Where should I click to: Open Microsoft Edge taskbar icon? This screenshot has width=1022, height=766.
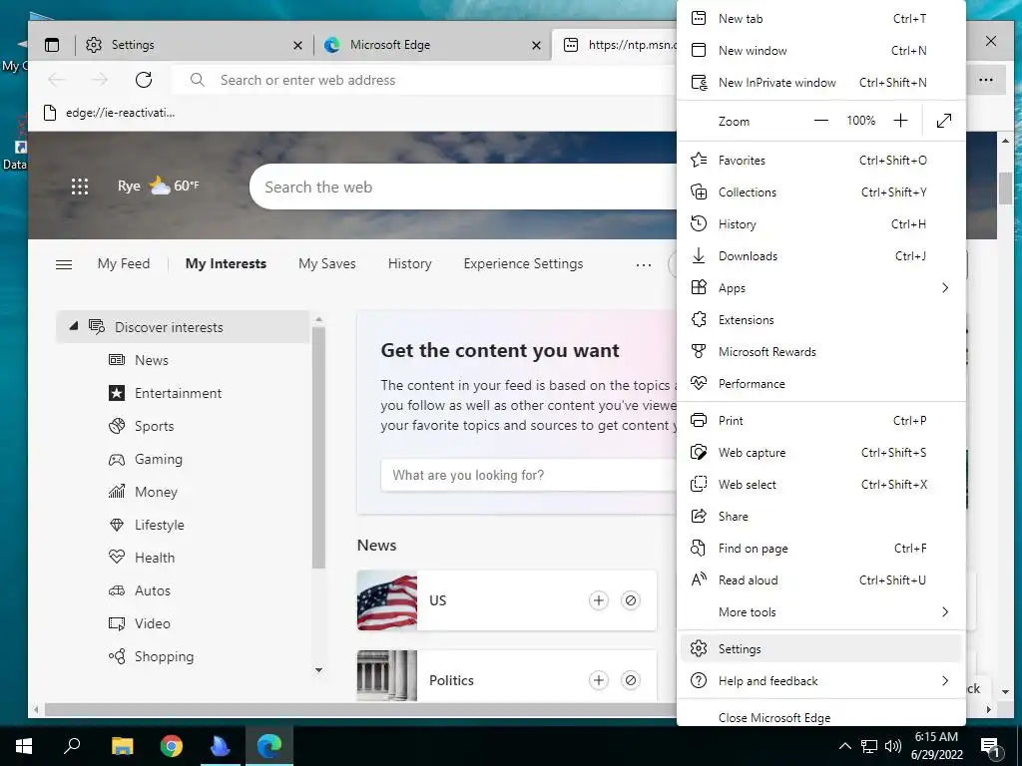[x=268, y=745]
